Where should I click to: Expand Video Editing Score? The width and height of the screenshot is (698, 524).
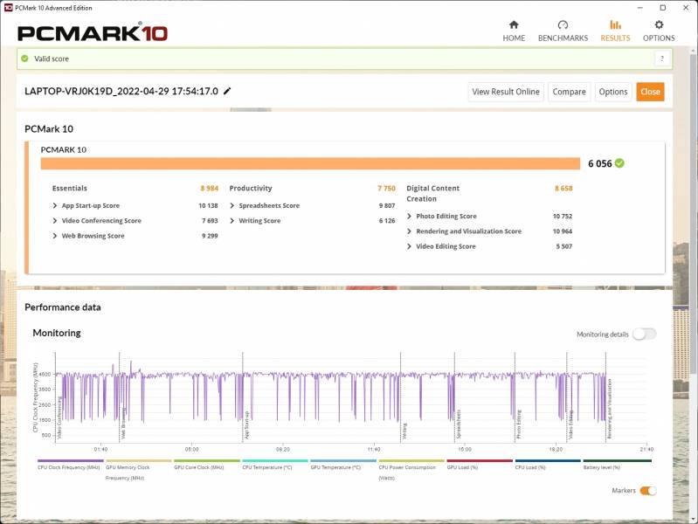409,246
